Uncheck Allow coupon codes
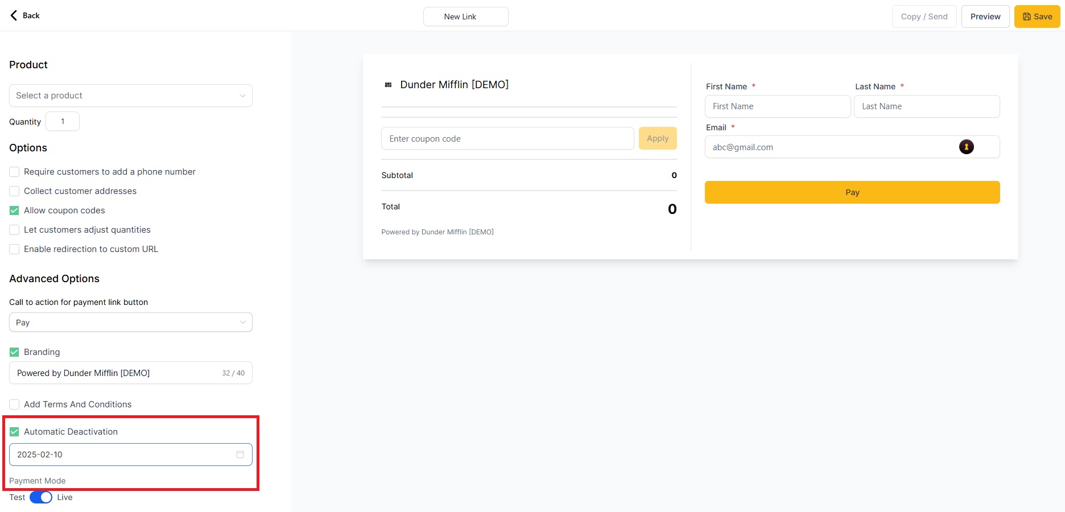The width and height of the screenshot is (1065, 512). click(x=14, y=210)
